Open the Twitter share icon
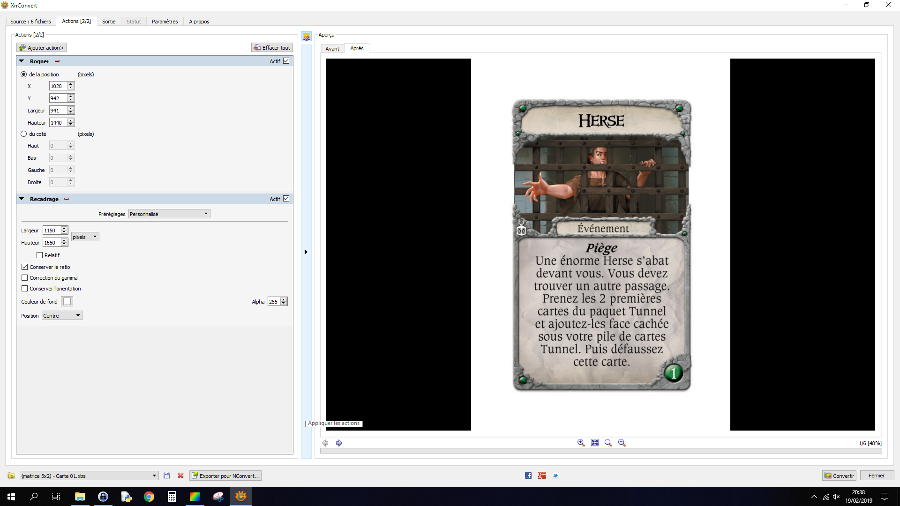 [x=555, y=476]
